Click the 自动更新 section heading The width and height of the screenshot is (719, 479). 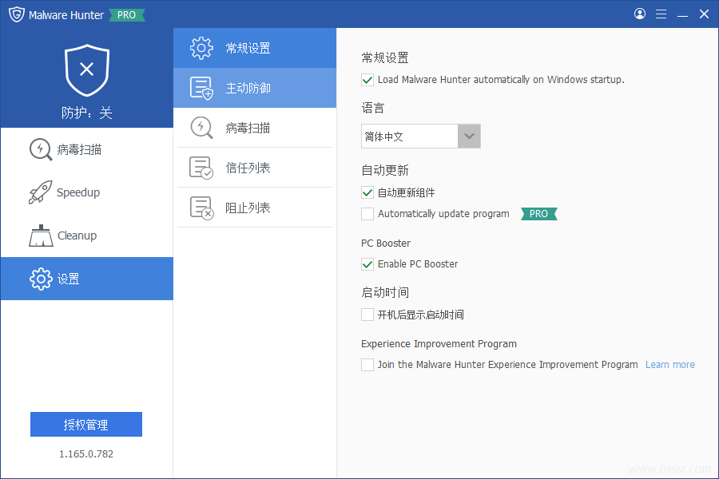click(385, 171)
